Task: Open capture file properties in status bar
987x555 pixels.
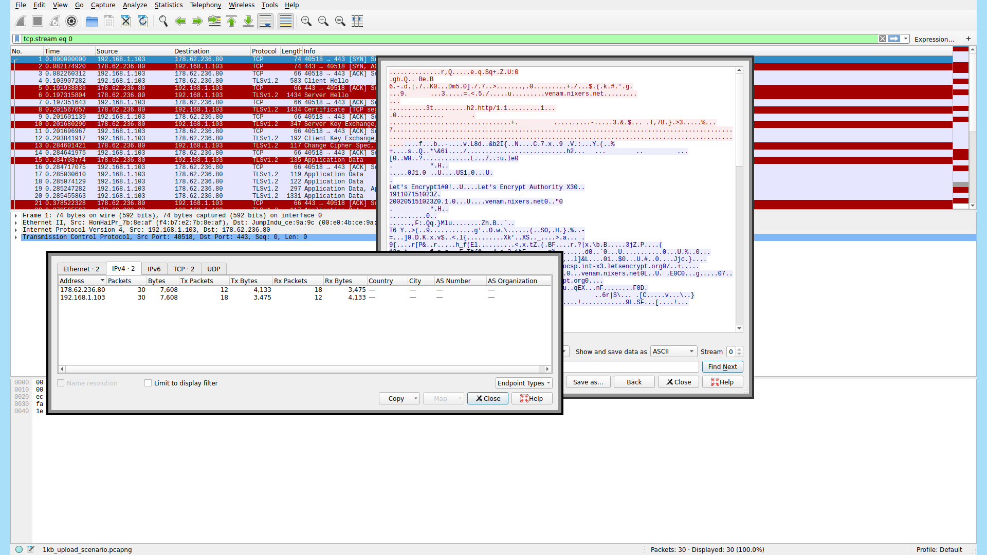Action: pyautogui.click(x=31, y=549)
